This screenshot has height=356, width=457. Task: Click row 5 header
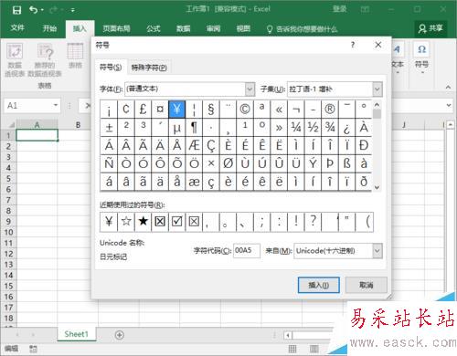(x=8, y=179)
